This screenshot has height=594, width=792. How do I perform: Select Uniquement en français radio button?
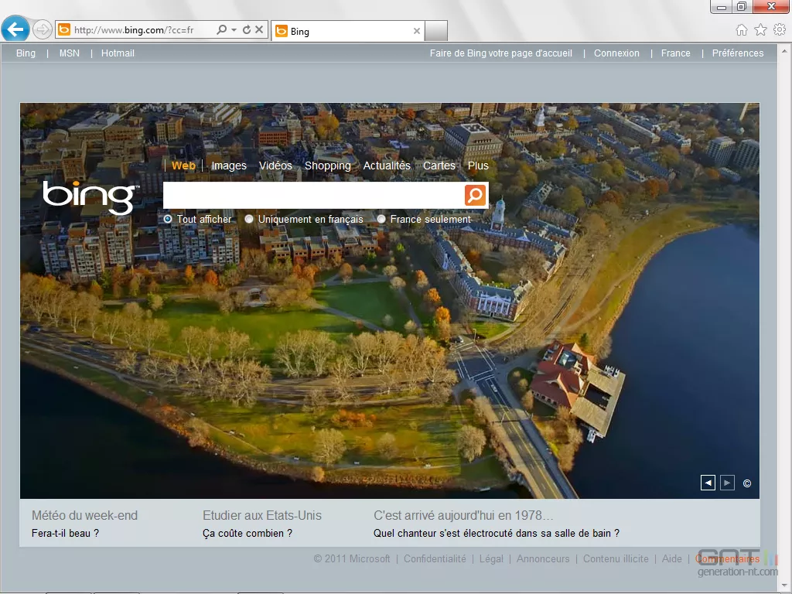248,219
